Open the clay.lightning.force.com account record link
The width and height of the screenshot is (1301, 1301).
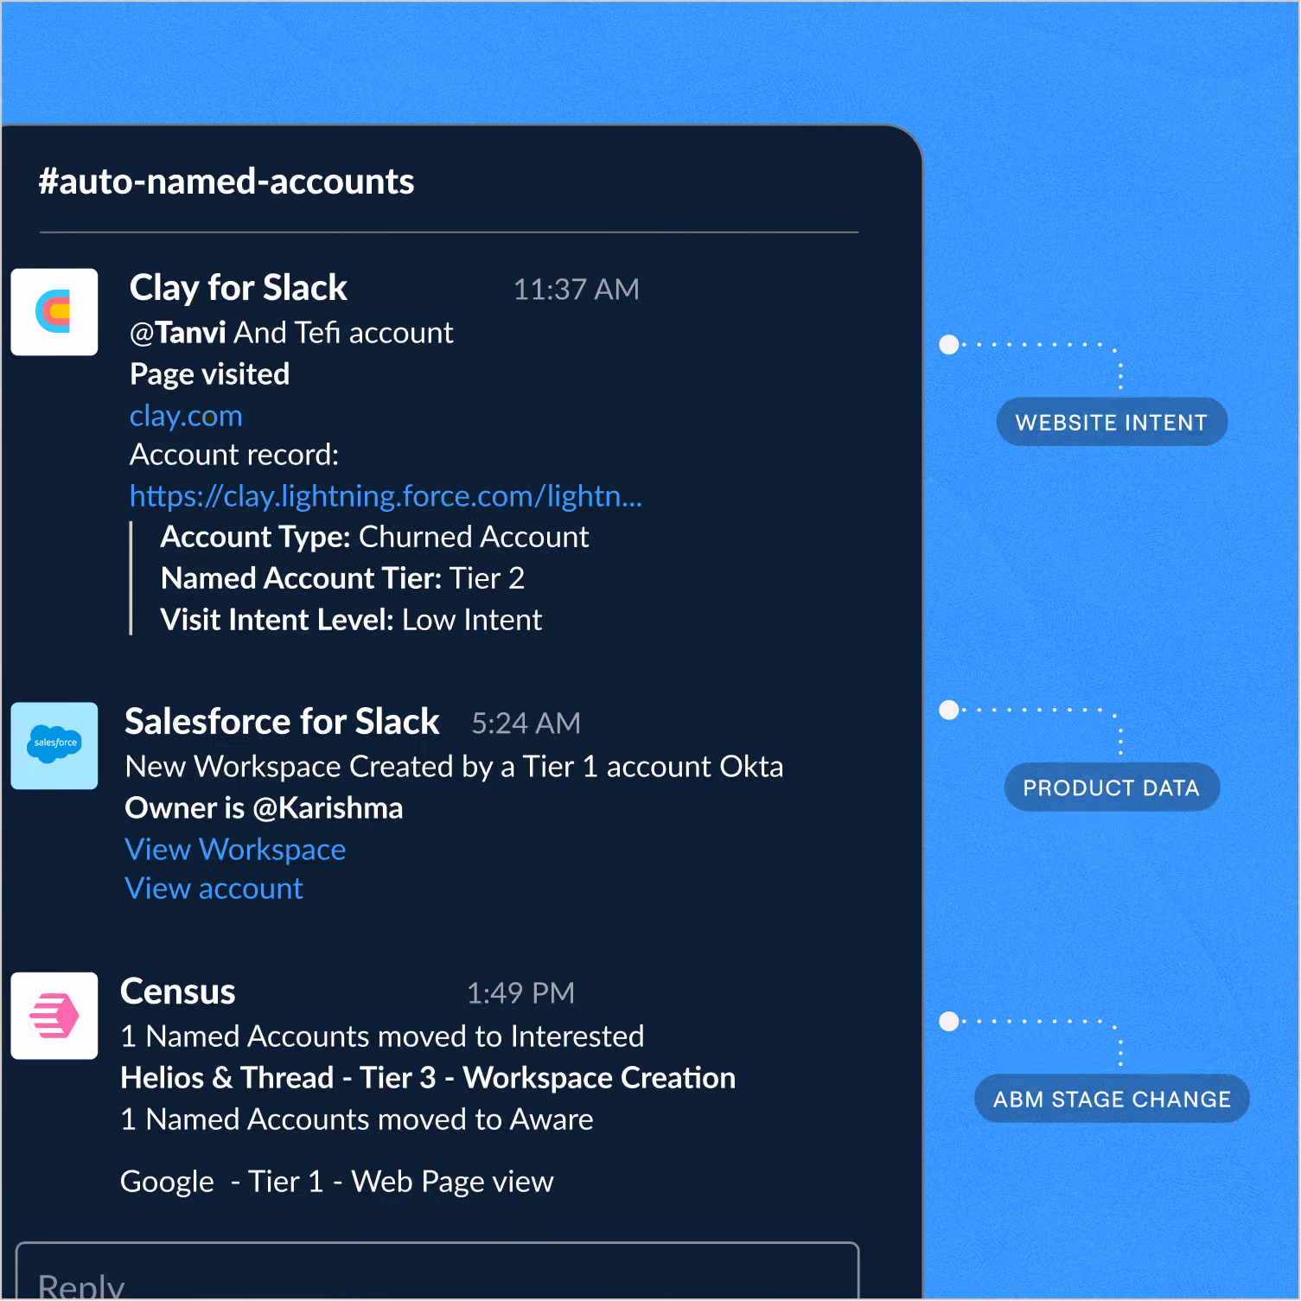point(386,496)
